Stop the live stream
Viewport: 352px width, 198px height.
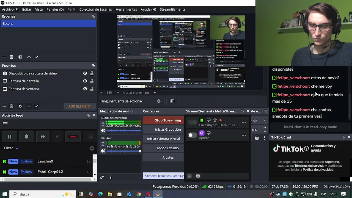[x=163, y=120]
